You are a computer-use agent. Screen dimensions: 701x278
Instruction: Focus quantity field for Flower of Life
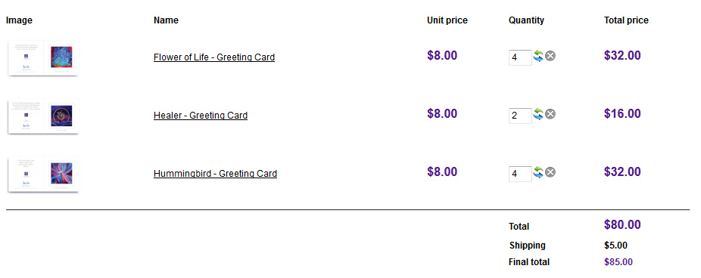tap(520, 57)
